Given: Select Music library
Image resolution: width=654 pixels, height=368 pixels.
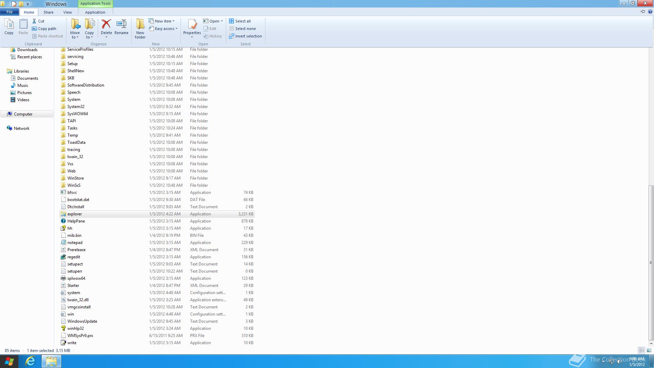Looking at the screenshot, I should pos(23,86).
